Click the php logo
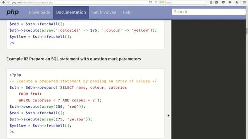Viewport: 248px width, 139px height. pyautogui.click(x=12, y=12)
